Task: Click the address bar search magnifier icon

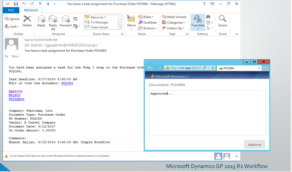Action: 204,68
